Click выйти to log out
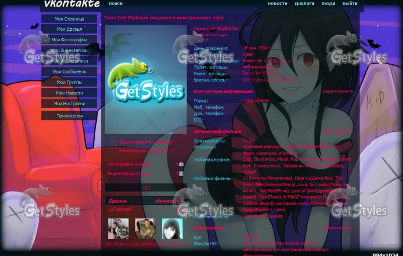This screenshot has height=256, width=403. point(350,4)
